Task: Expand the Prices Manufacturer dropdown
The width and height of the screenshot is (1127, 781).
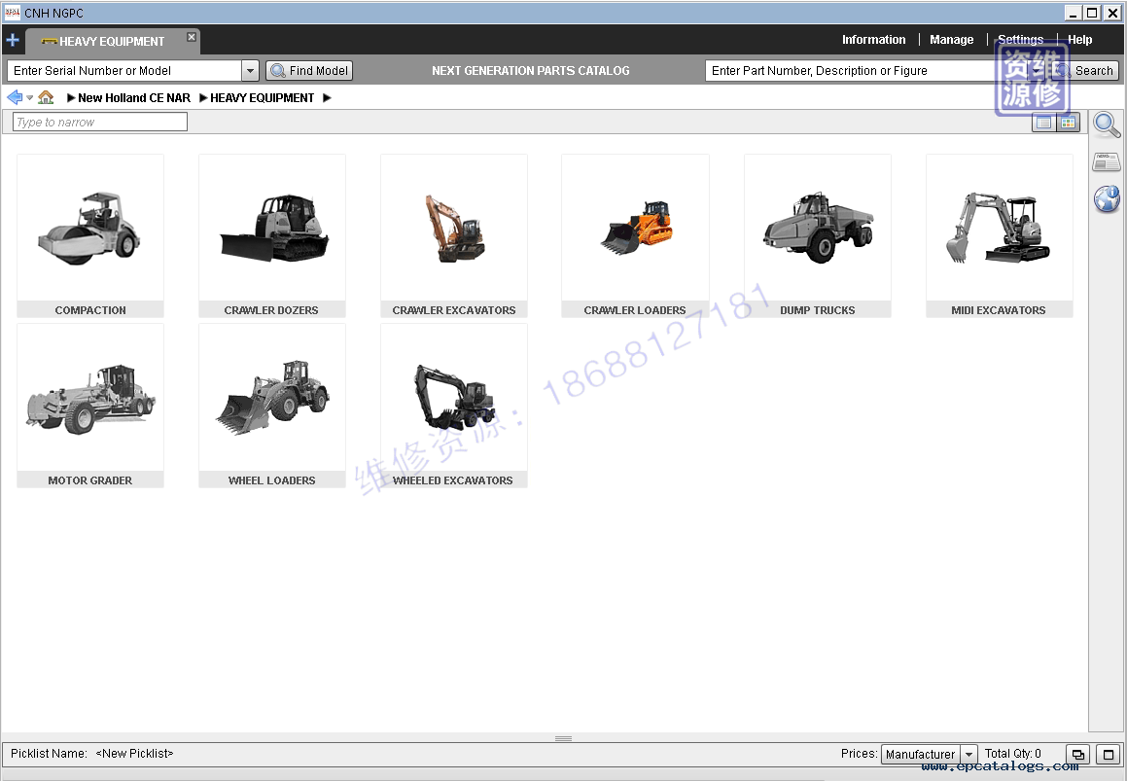Action: [969, 755]
